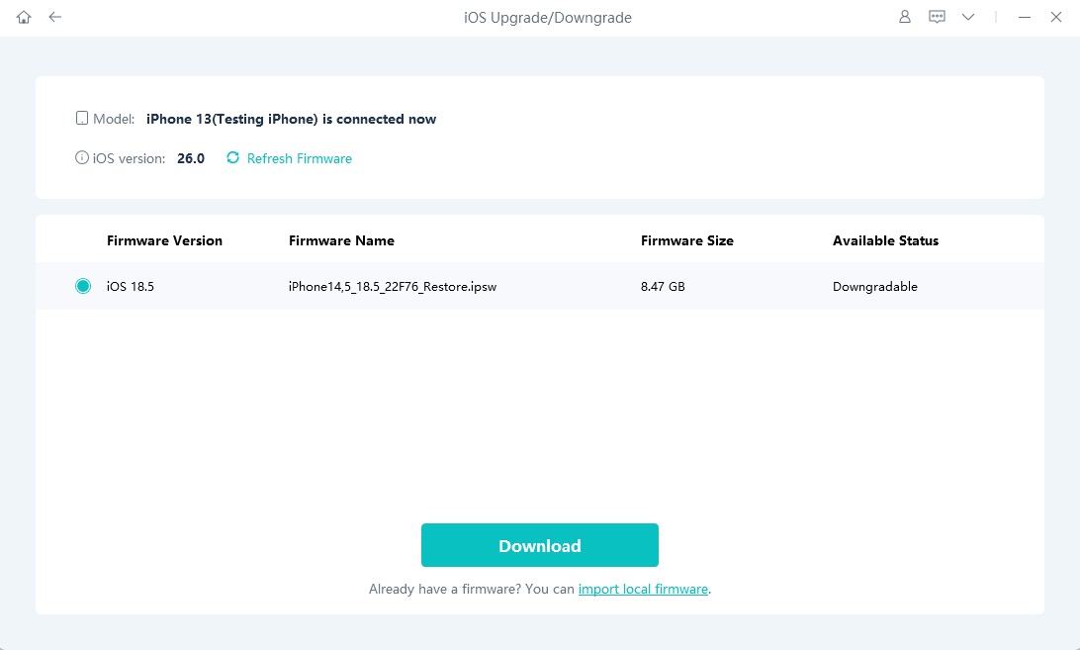
Task: Select the iOS 18.5 radio button
Action: [83, 286]
